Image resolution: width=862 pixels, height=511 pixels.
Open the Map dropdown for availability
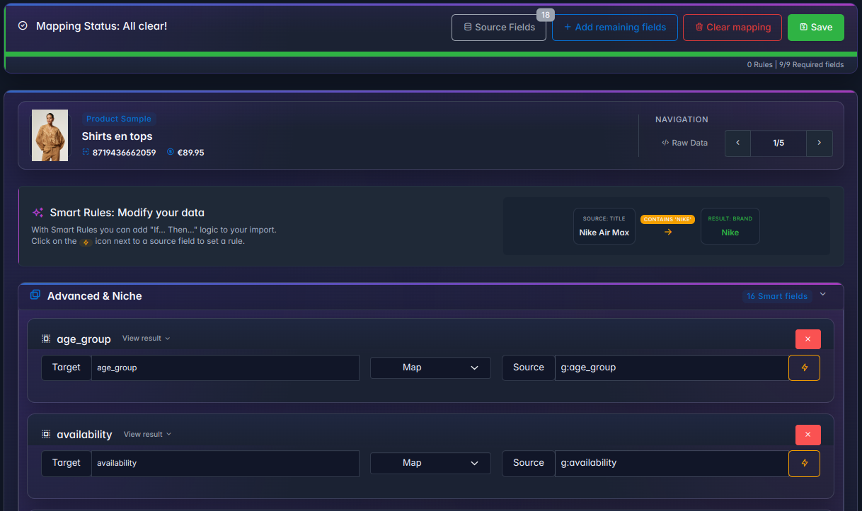coord(430,463)
